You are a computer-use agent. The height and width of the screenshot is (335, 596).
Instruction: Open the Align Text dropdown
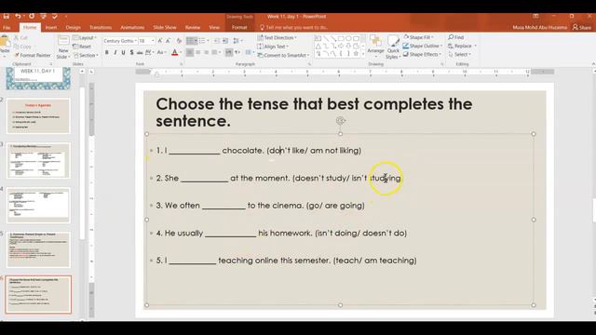click(x=273, y=47)
